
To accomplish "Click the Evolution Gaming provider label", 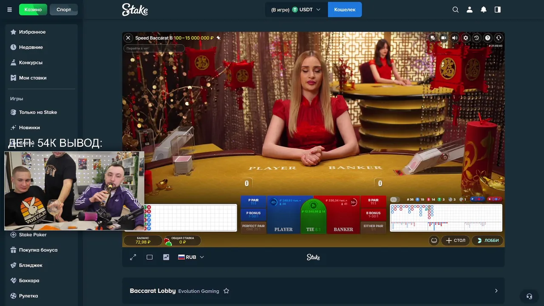I will [x=199, y=291].
